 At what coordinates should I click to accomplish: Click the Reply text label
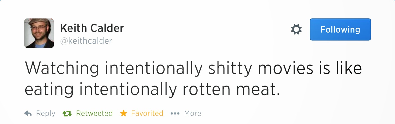(x=46, y=113)
